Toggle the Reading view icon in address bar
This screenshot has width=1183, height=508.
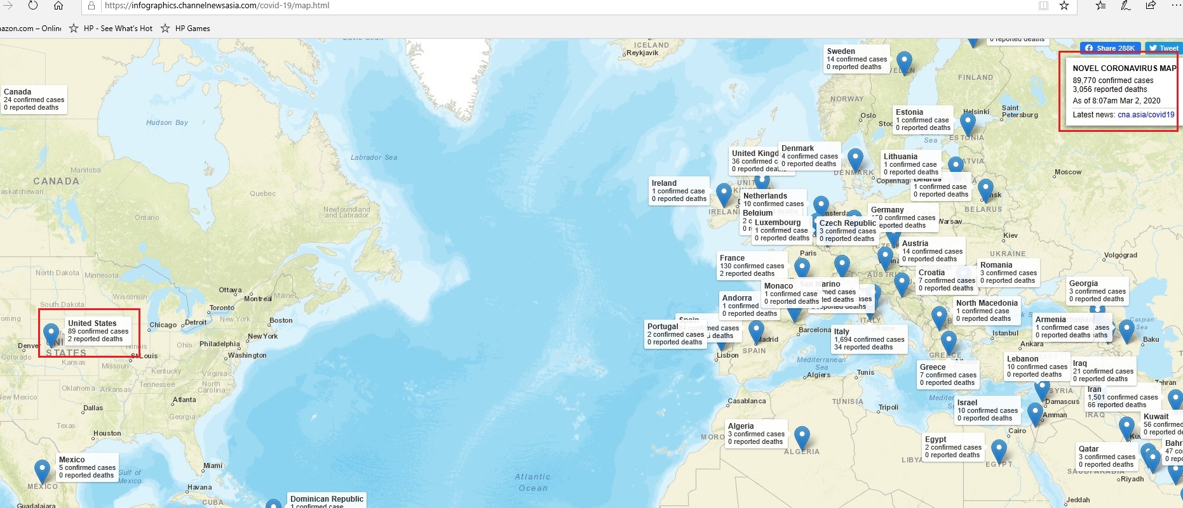tap(1043, 6)
